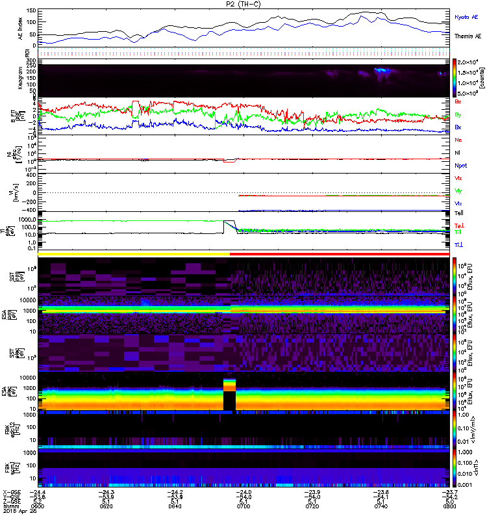
Task: Click the X-GSE value -24.3
Action: coord(106,492)
